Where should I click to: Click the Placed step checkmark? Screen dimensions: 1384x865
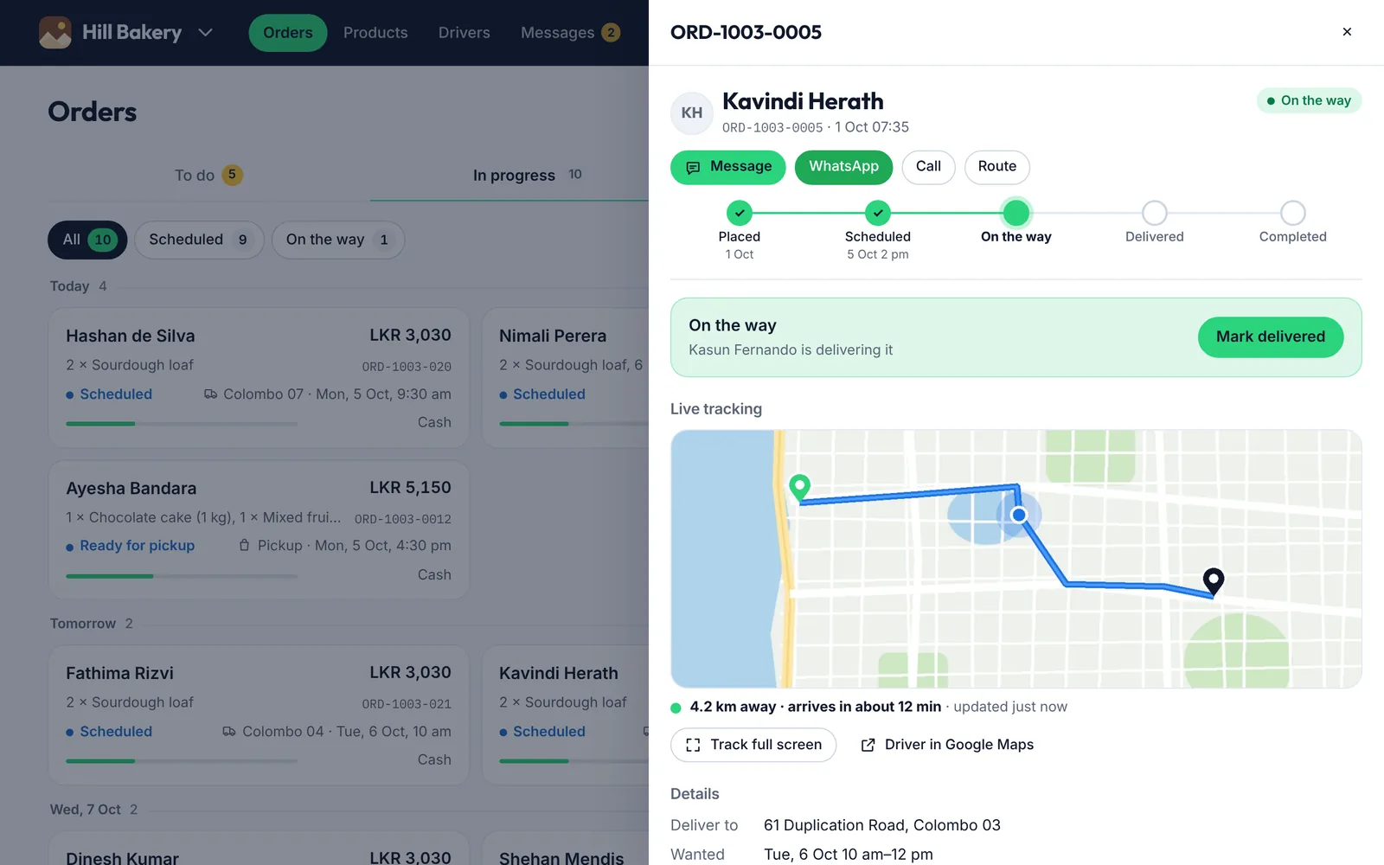pyautogui.click(x=740, y=213)
